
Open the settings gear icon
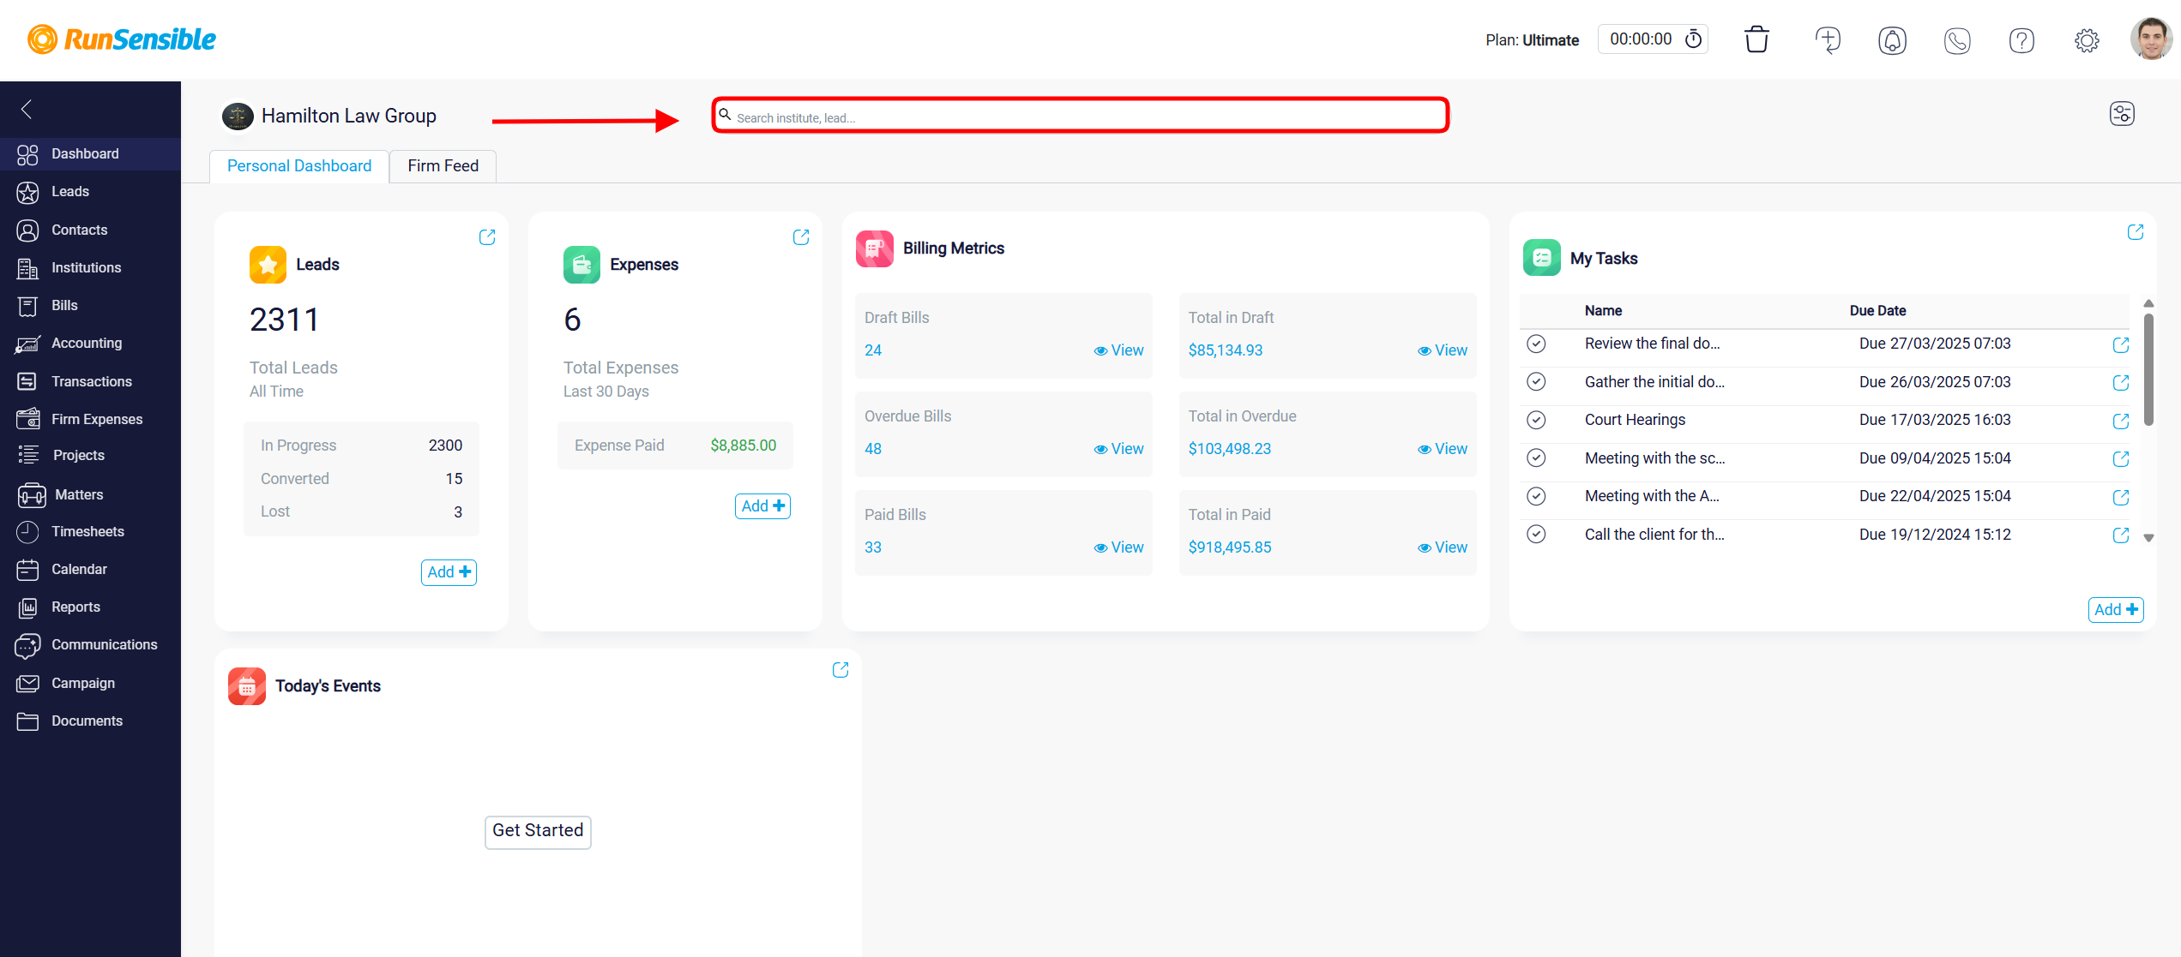[x=2087, y=40]
